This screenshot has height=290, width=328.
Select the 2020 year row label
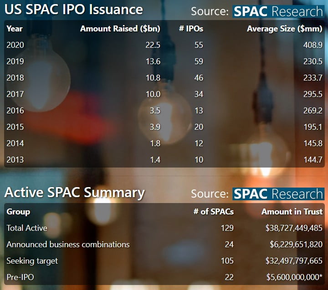tap(15, 45)
